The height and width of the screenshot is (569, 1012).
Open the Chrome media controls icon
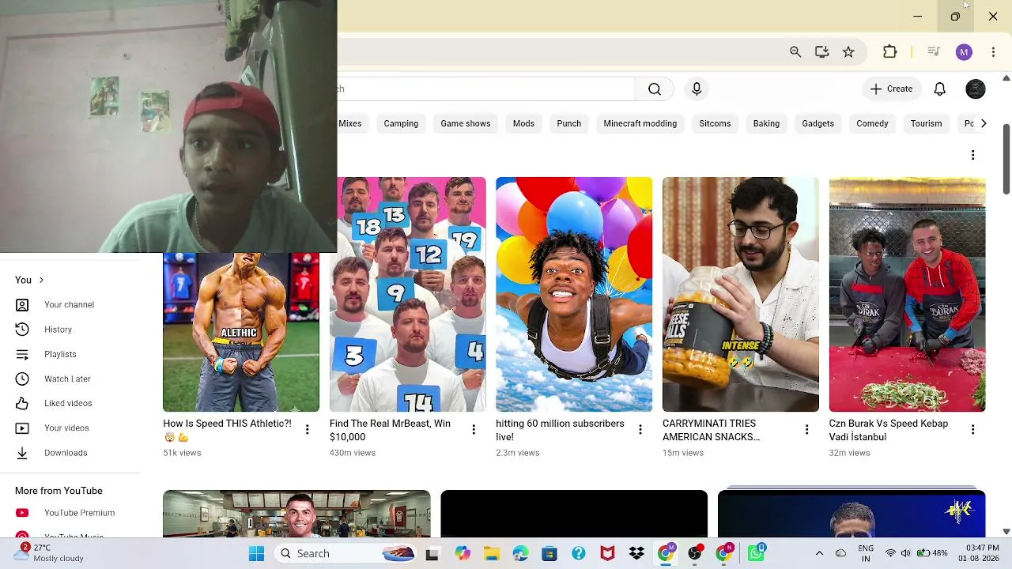[x=934, y=52]
